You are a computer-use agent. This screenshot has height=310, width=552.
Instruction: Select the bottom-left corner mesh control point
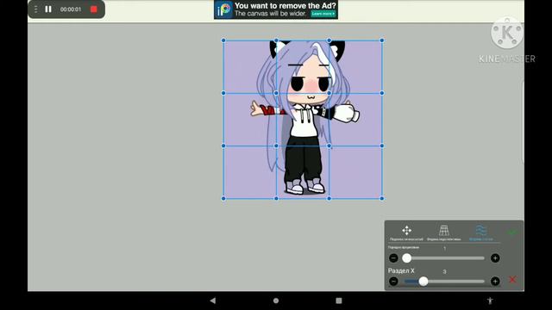pos(223,199)
